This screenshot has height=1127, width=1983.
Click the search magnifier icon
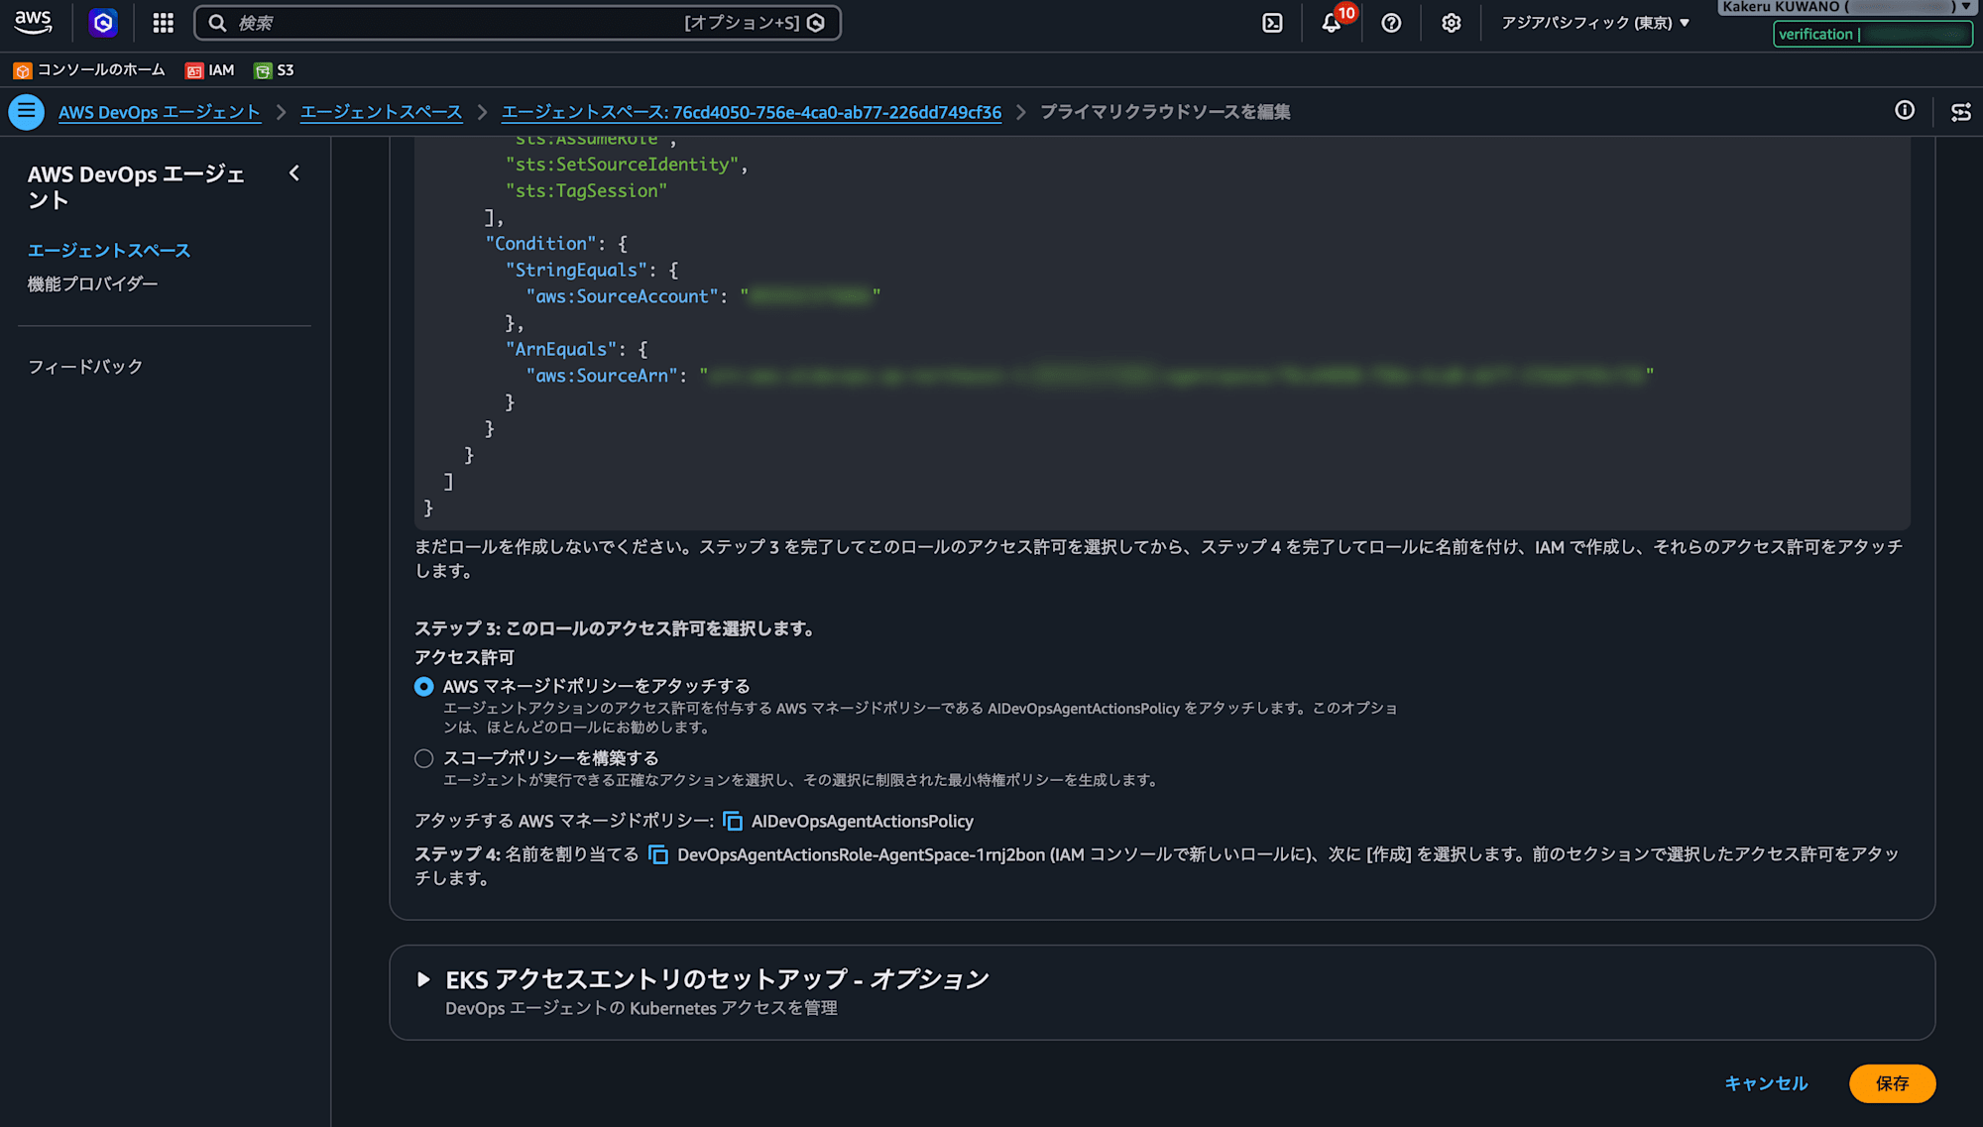(x=217, y=23)
